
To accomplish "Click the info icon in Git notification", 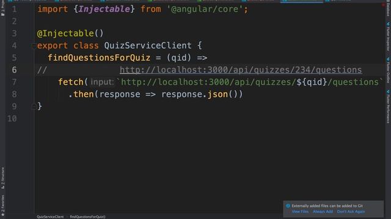I will [288, 206].
